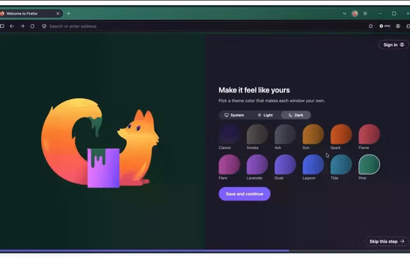Open the extensions icon at toolbar edge
The width and height of the screenshot is (410, 258).
coord(408,26)
